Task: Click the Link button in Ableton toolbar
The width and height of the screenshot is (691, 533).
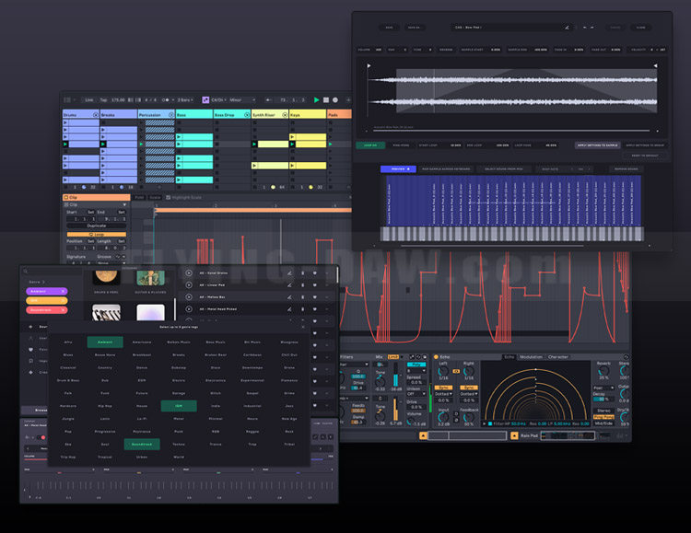Action: tap(89, 100)
